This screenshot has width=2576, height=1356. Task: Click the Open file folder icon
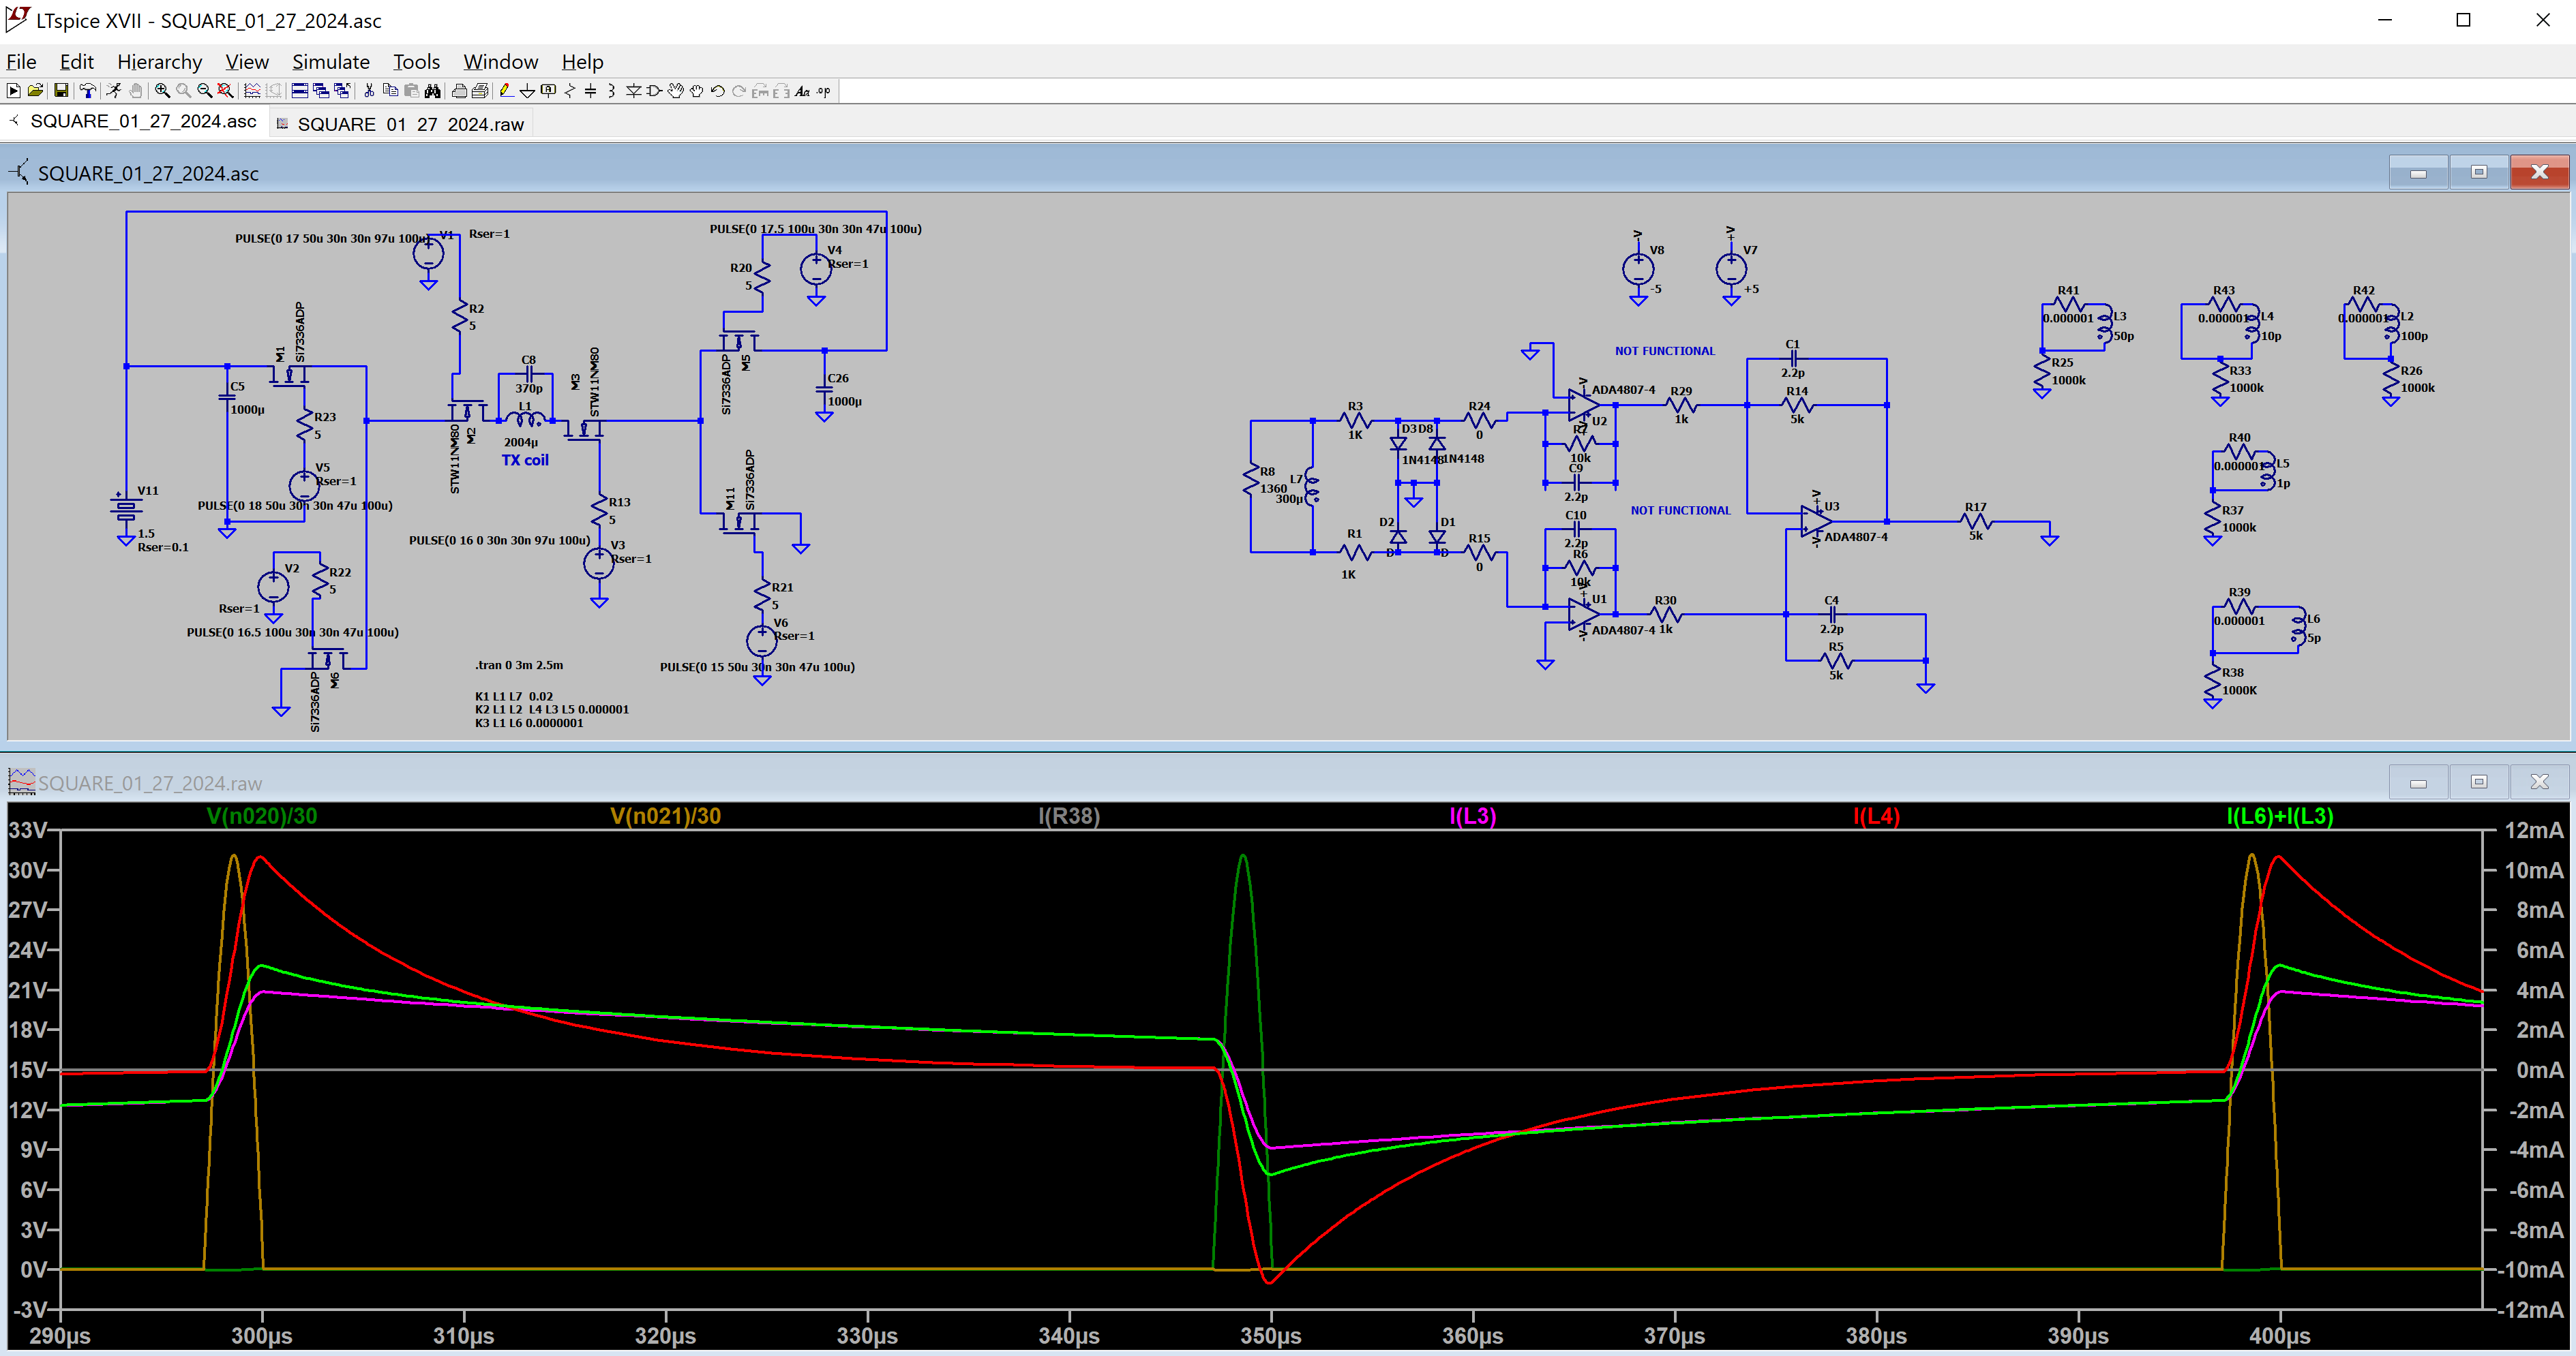pyautogui.click(x=35, y=91)
